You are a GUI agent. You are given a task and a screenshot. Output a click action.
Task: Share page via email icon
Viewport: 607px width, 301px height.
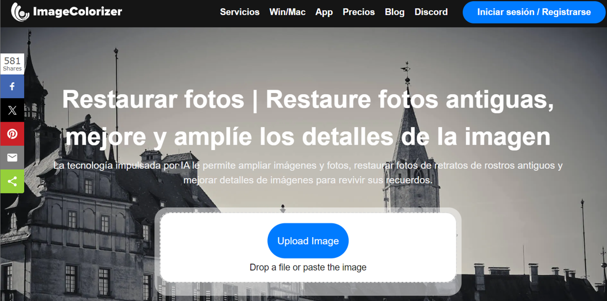click(x=12, y=158)
